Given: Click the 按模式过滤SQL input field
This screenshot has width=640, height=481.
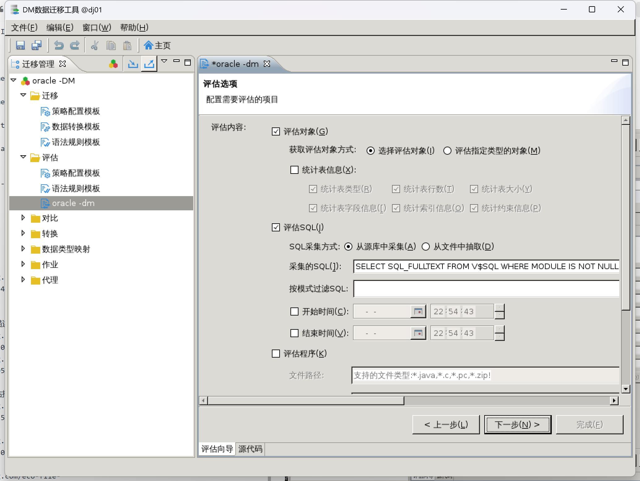Looking at the screenshot, I should coord(486,289).
